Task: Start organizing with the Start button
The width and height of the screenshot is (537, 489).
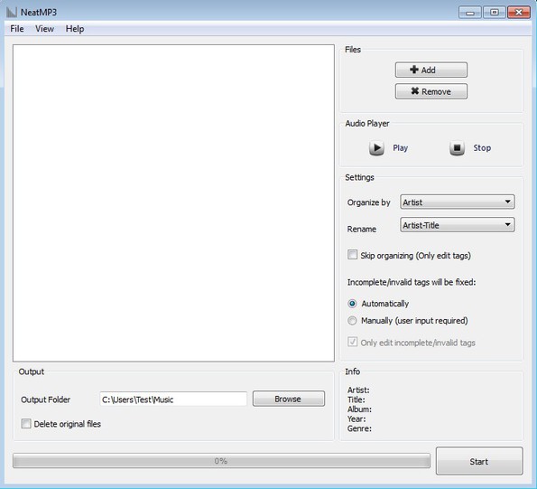Action: 479,461
